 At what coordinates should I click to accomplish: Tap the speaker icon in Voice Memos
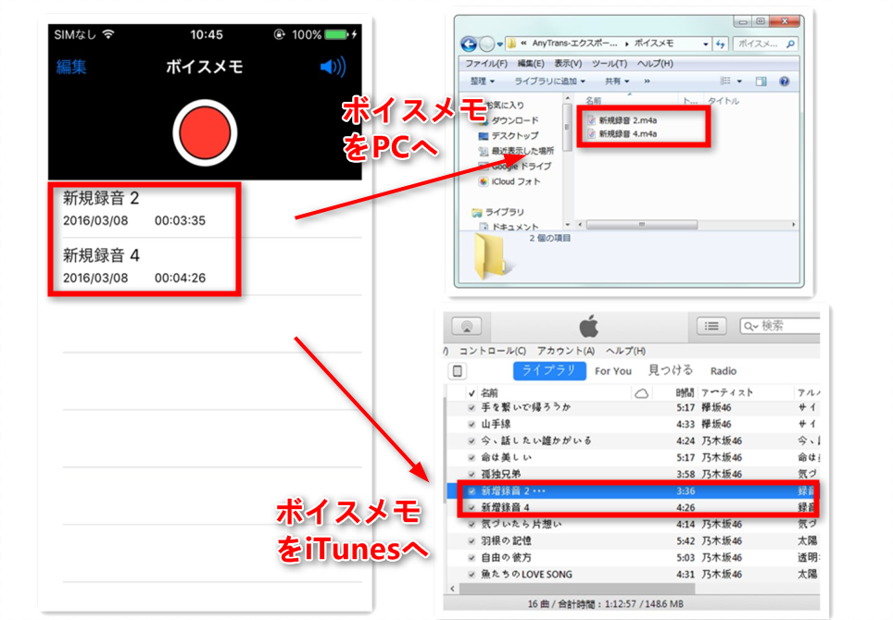(x=333, y=67)
